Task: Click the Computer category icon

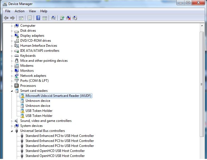Action: [x=17, y=26]
